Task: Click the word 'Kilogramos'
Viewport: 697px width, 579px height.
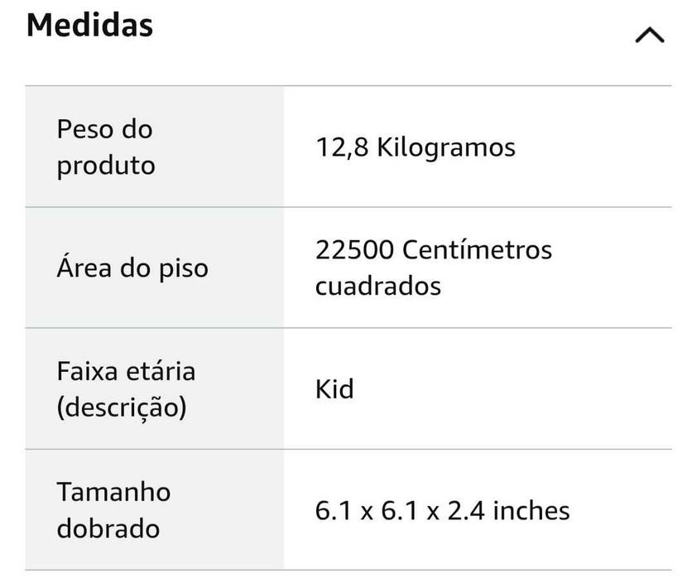Action: point(445,147)
